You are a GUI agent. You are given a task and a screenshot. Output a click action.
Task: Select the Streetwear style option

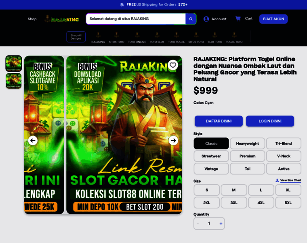[211, 156]
